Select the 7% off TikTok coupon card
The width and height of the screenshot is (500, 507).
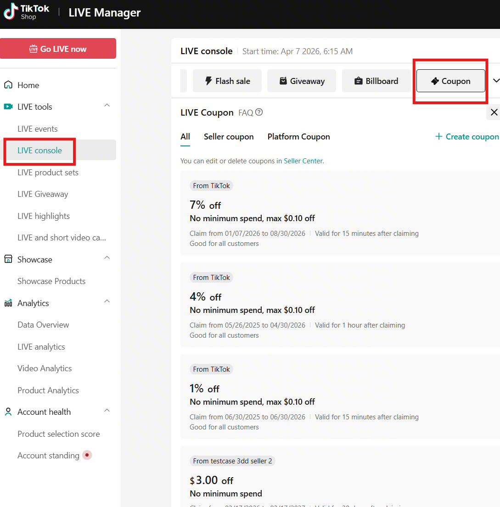(x=340, y=213)
